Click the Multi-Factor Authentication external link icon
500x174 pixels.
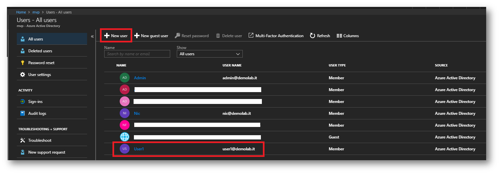pos(251,36)
